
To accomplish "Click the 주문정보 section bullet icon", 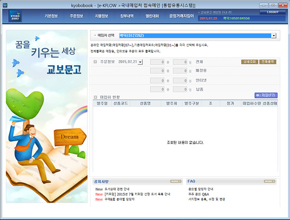I will point(95,62).
